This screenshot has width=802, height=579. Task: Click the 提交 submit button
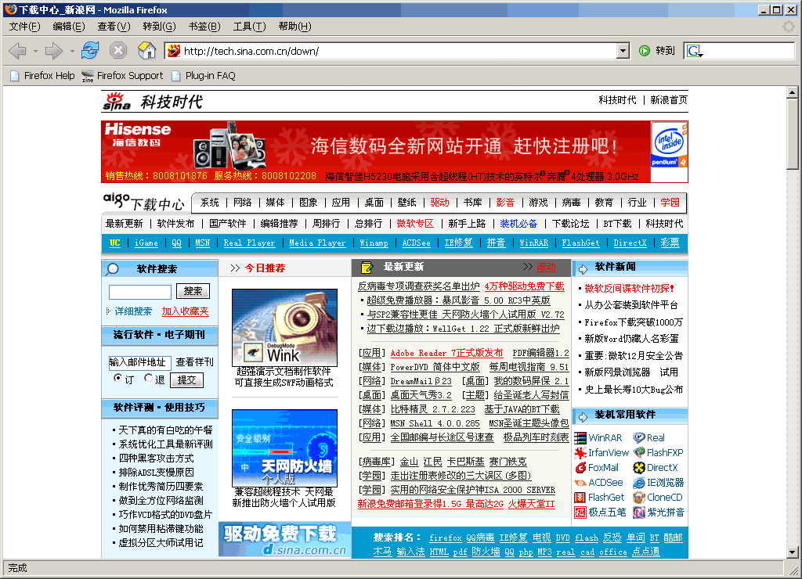coord(186,380)
